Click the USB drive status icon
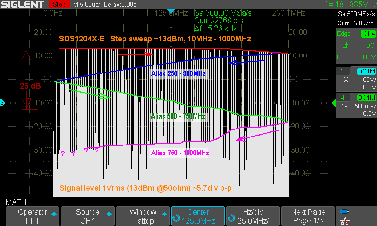Viewport: 377px width, 226px height. coord(345,211)
